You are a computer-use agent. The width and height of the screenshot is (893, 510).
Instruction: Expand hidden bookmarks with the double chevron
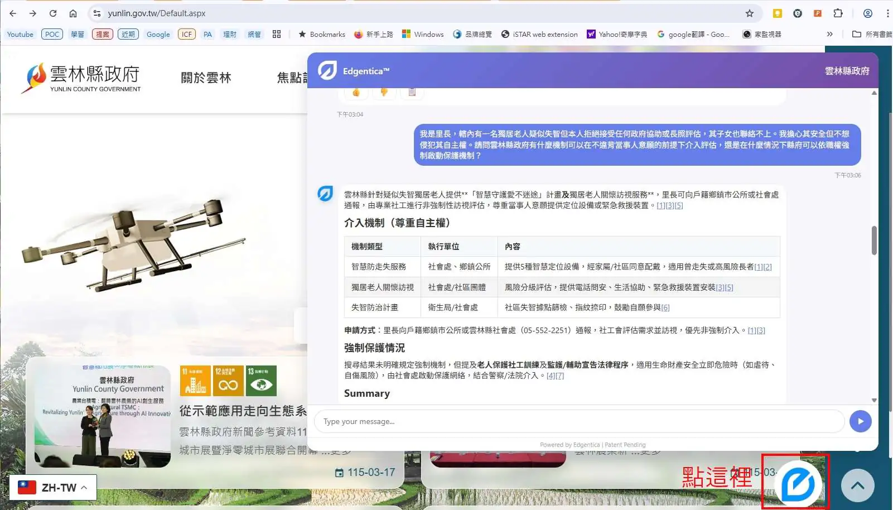pyautogui.click(x=831, y=34)
